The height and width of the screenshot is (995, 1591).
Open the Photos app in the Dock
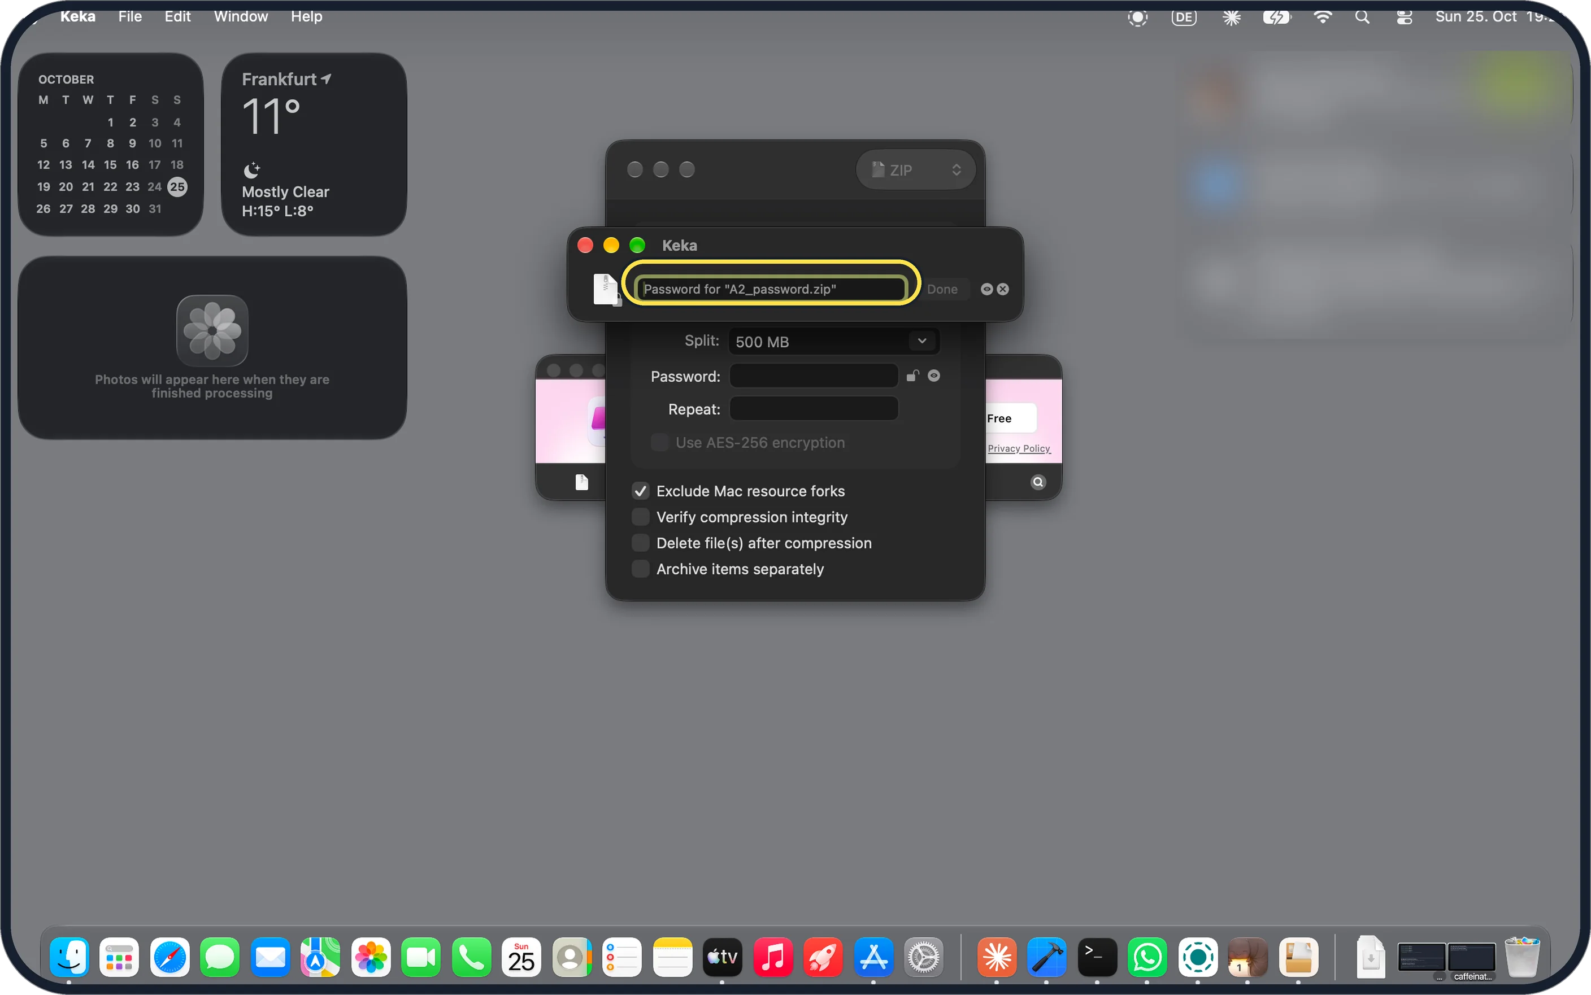[371, 957]
